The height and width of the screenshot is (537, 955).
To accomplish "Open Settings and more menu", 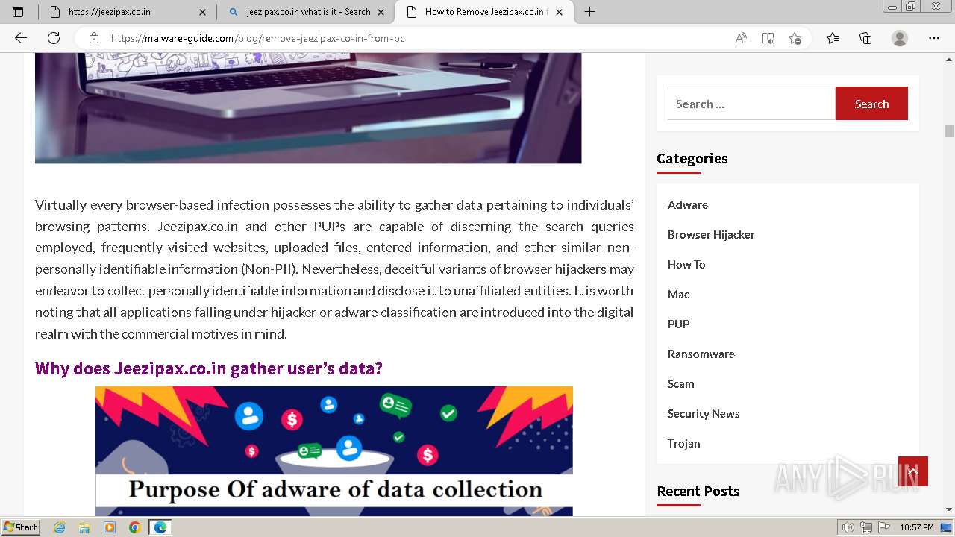I will tap(934, 38).
